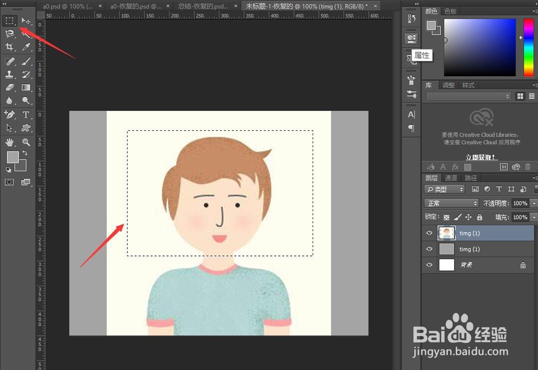Select the Rectangular Marquee tool
The height and width of the screenshot is (370, 538).
9,20
